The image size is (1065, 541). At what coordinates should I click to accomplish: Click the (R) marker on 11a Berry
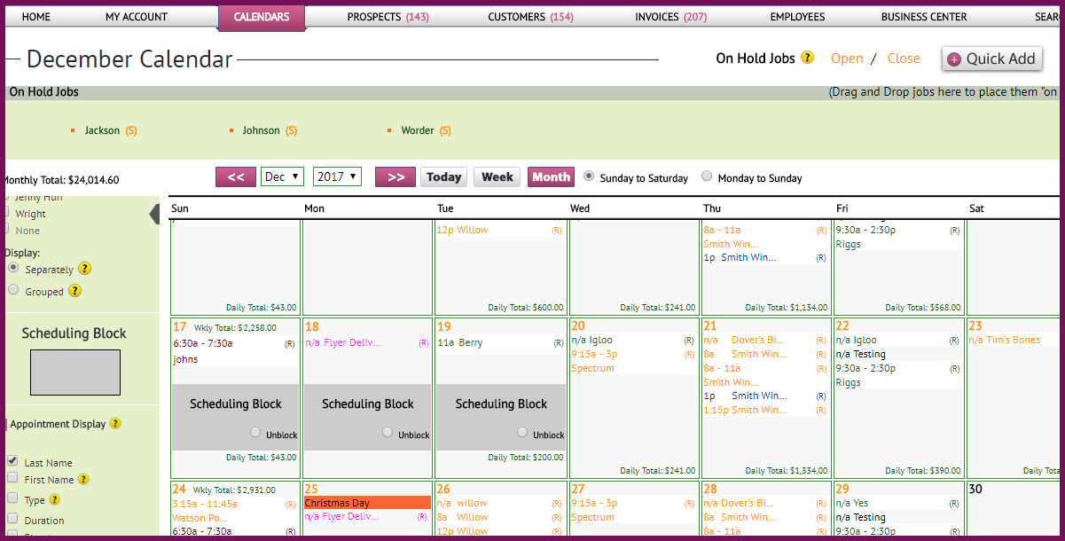pos(558,343)
